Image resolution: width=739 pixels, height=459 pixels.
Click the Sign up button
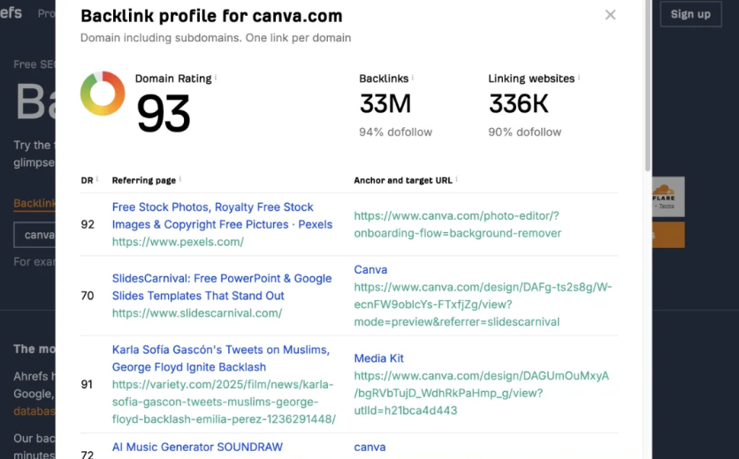(x=689, y=14)
